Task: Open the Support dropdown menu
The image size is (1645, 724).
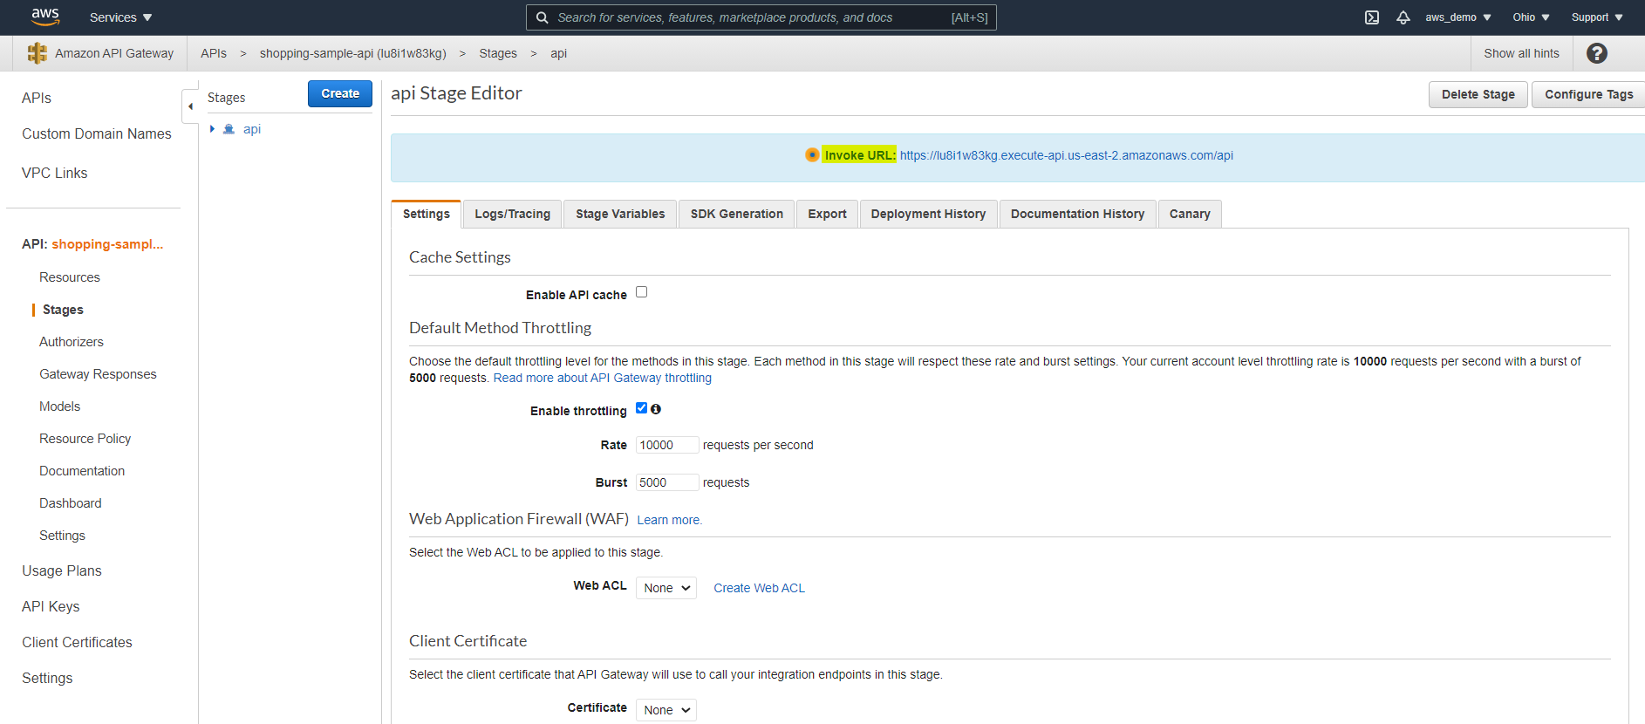Action: coord(1597,17)
